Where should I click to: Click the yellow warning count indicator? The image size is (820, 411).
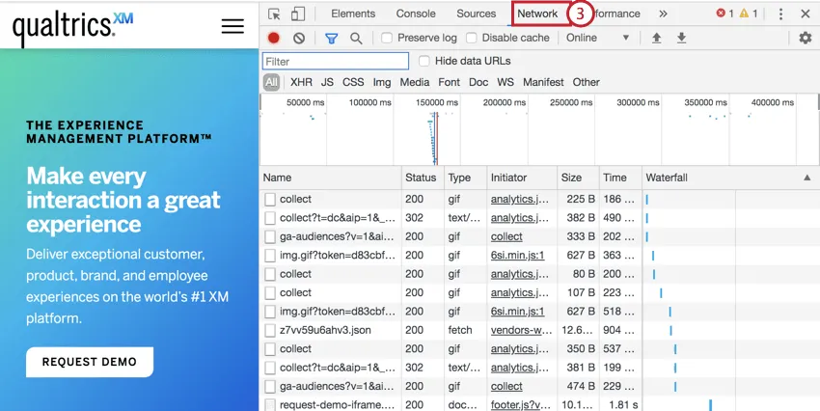(x=749, y=14)
